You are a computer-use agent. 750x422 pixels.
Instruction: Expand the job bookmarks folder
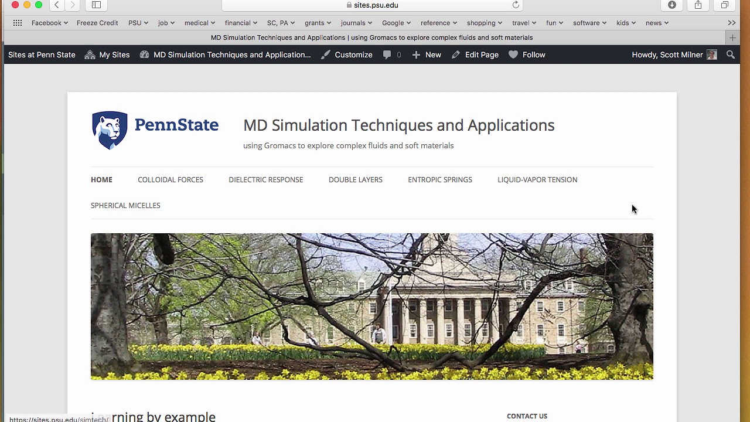pyautogui.click(x=166, y=23)
